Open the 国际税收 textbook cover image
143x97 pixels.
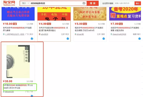pyautogui.click(x=18, y=62)
